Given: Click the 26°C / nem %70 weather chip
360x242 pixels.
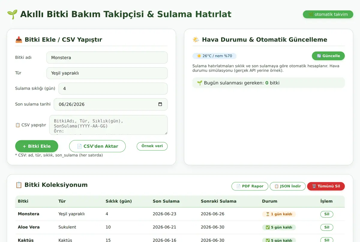Looking at the screenshot, I should [x=214, y=56].
